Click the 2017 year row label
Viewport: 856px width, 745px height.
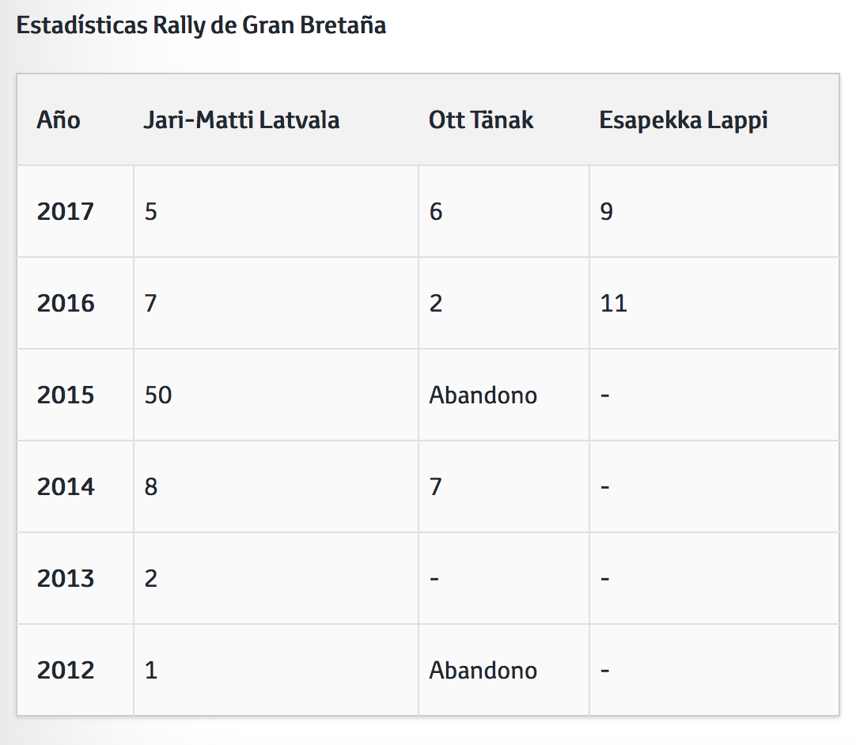tap(65, 212)
